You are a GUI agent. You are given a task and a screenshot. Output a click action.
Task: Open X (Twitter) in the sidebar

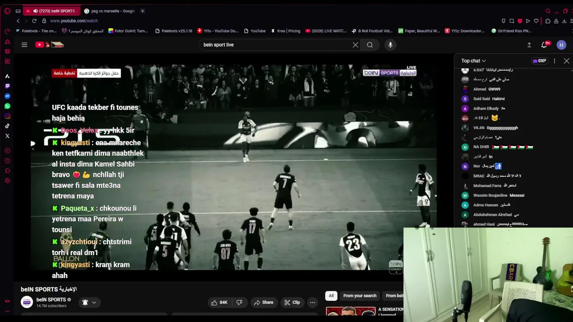click(7, 136)
